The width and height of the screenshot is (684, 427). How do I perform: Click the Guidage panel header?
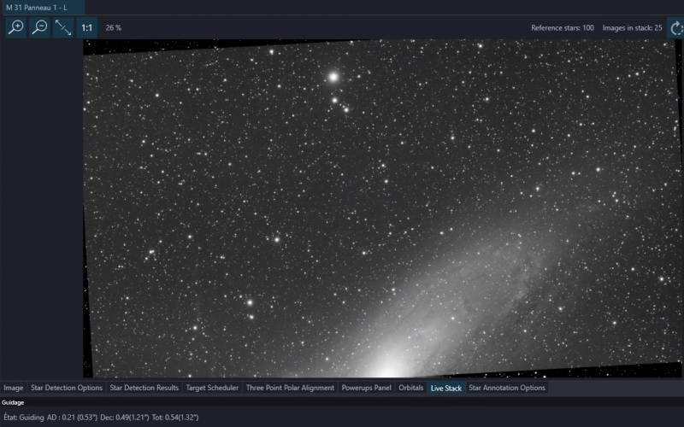[x=13, y=402]
